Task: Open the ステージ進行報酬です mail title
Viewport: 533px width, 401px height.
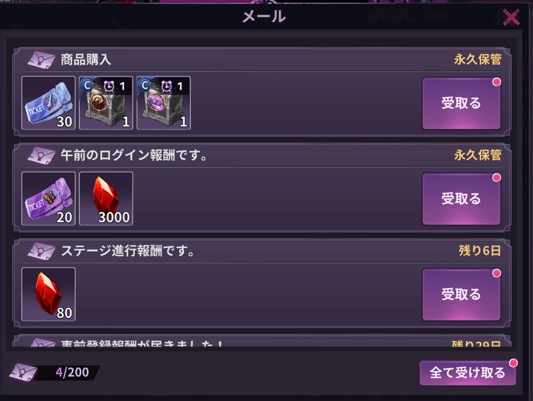Action: point(128,251)
